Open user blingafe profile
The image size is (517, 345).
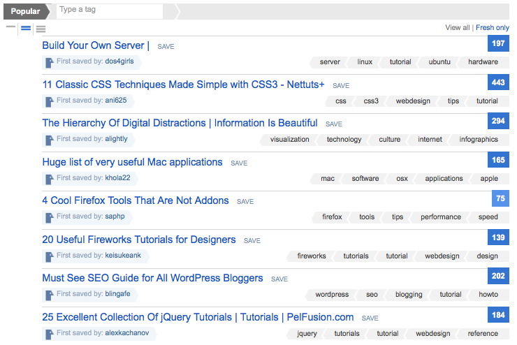(x=117, y=294)
